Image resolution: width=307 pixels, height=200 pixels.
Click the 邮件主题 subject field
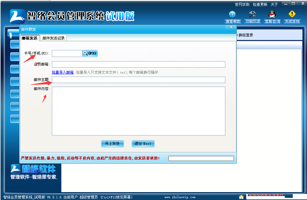point(138,80)
